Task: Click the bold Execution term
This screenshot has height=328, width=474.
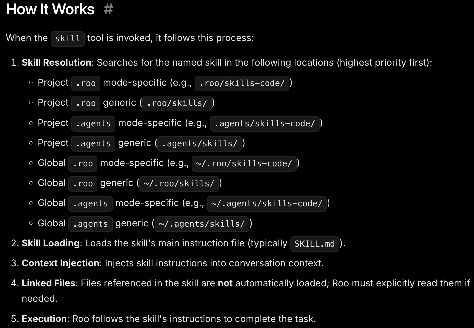Action: click(44, 319)
